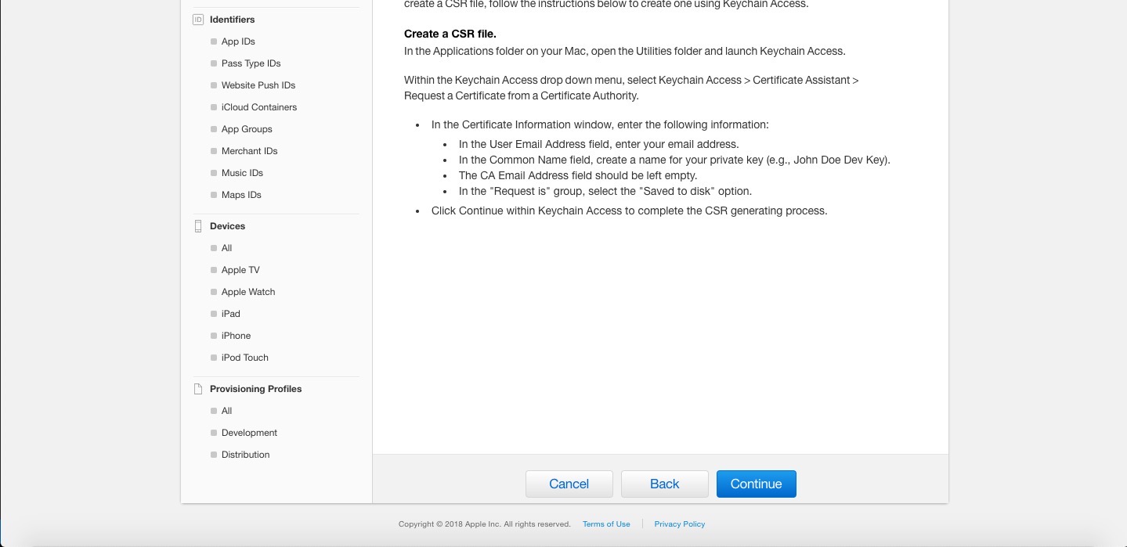Image resolution: width=1127 pixels, height=547 pixels.
Task: Show All under Devices
Action: coord(226,248)
